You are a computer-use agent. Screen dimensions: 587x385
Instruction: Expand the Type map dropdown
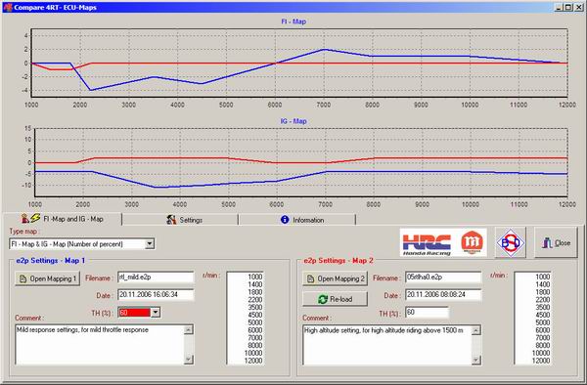[150, 244]
